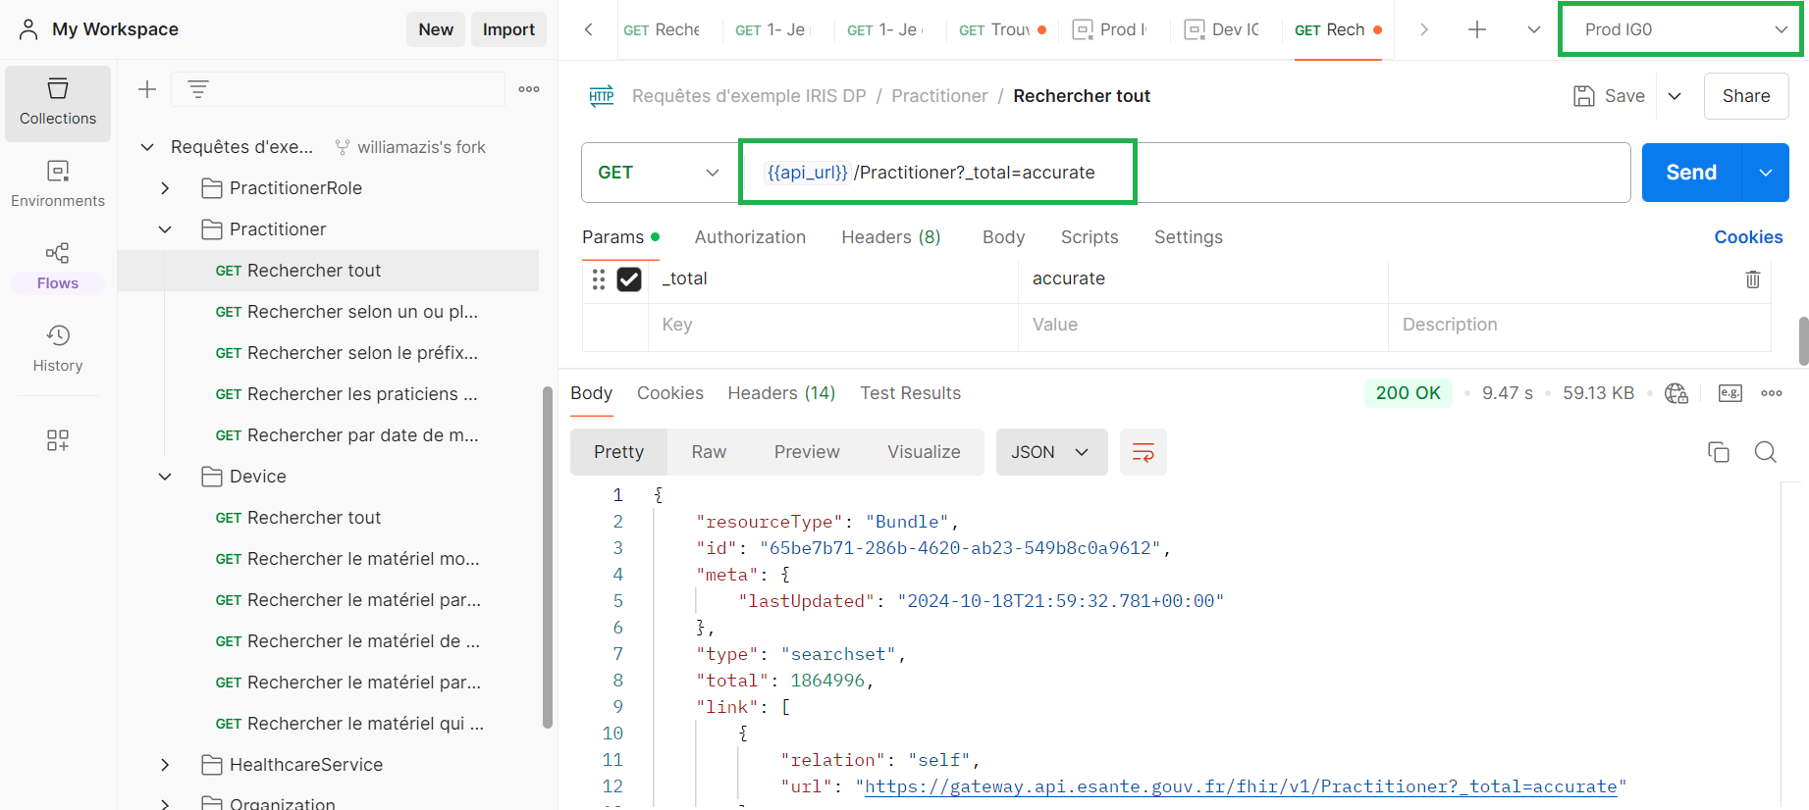Open the GET method dropdown
Image resolution: width=1809 pixels, height=810 pixels.
pos(659,173)
